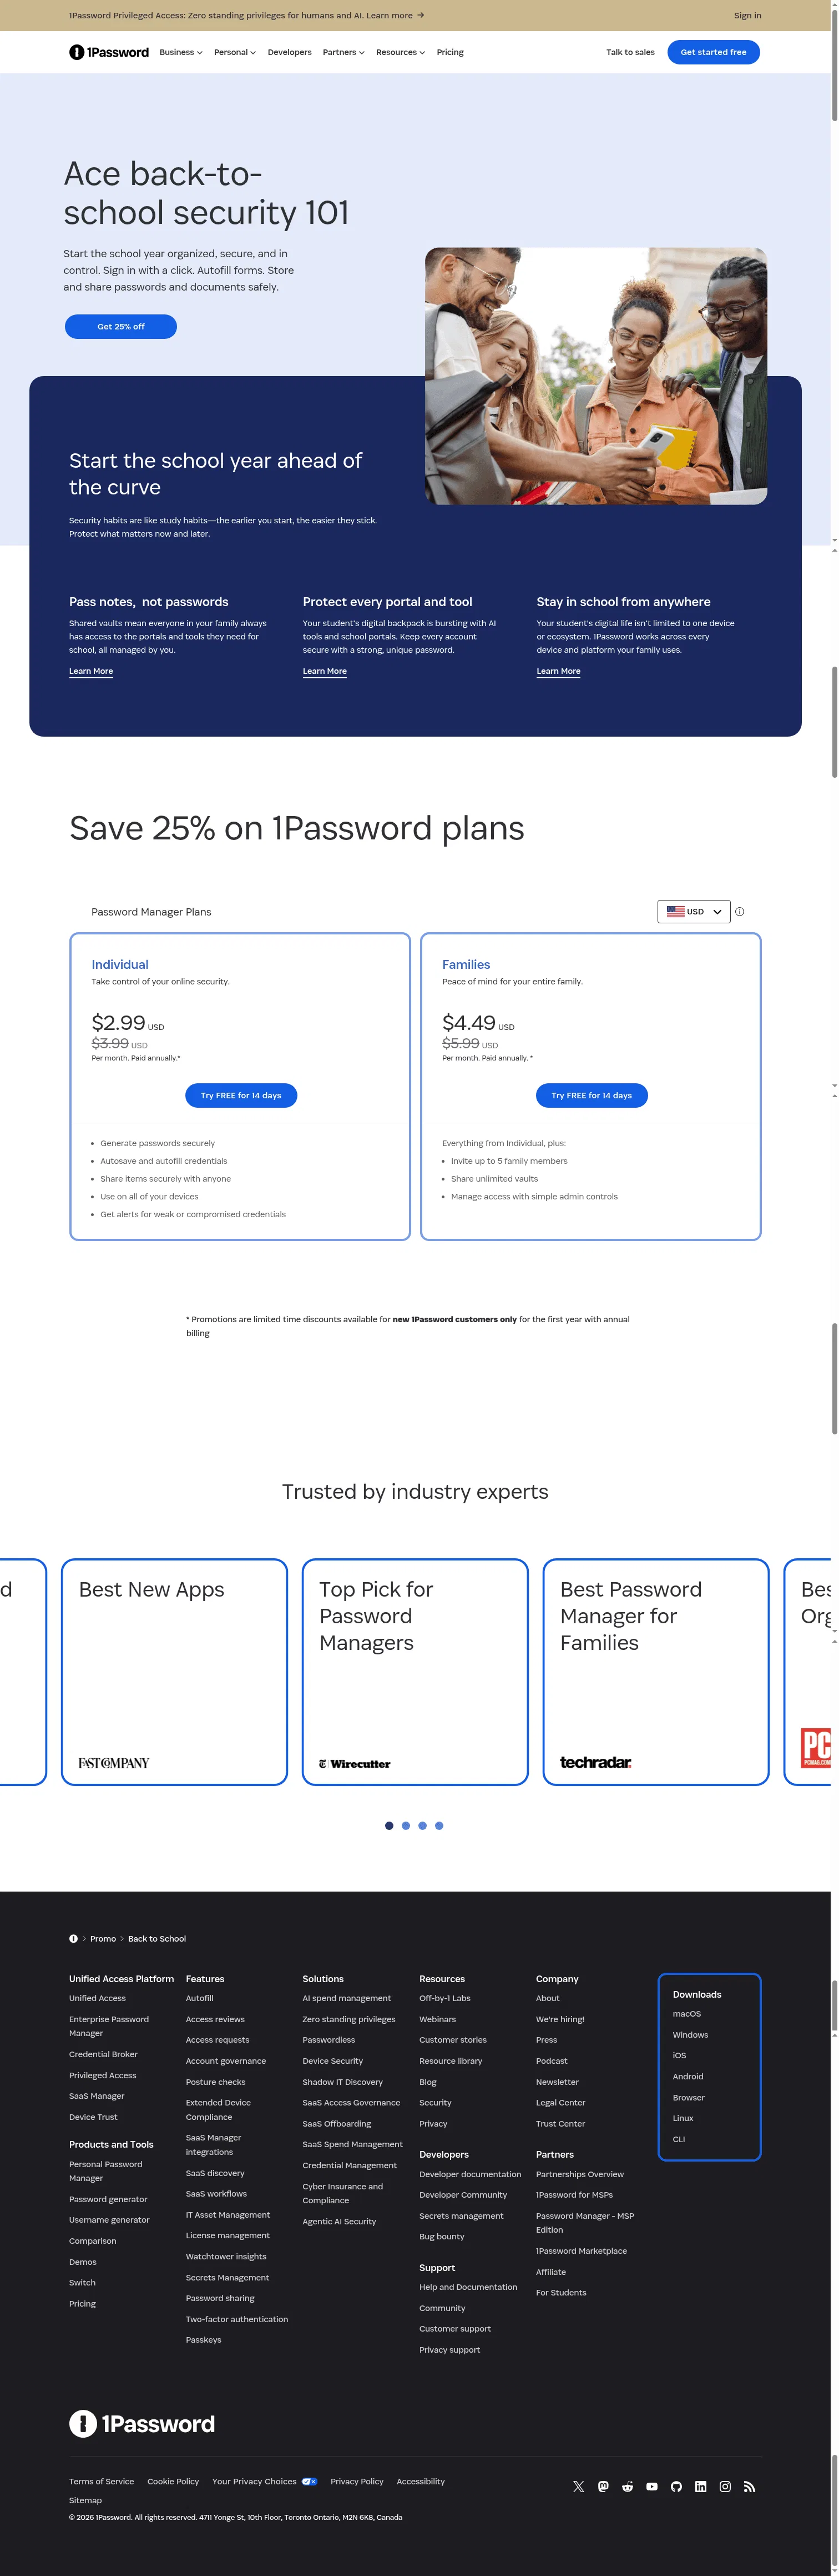Expand the Personal menu
The width and height of the screenshot is (839, 2576).
(235, 52)
